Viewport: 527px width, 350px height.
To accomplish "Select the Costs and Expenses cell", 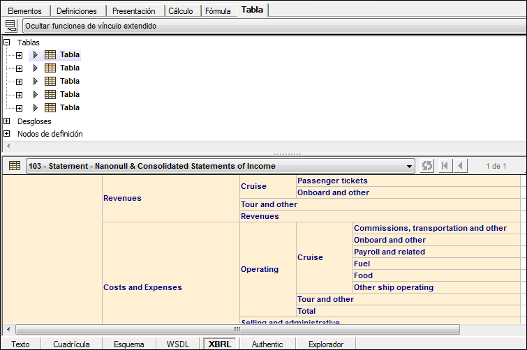I will click(142, 287).
